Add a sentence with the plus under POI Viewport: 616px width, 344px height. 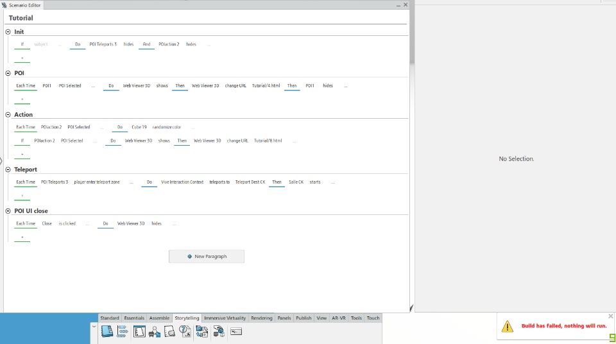pyautogui.click(x=22, y=100)
